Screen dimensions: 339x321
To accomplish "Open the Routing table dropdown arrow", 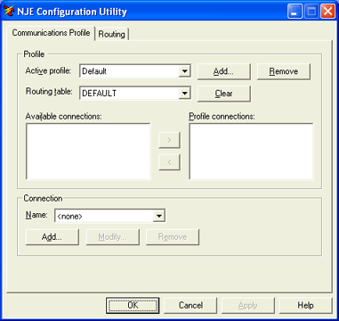I will [x=185, y=94].
